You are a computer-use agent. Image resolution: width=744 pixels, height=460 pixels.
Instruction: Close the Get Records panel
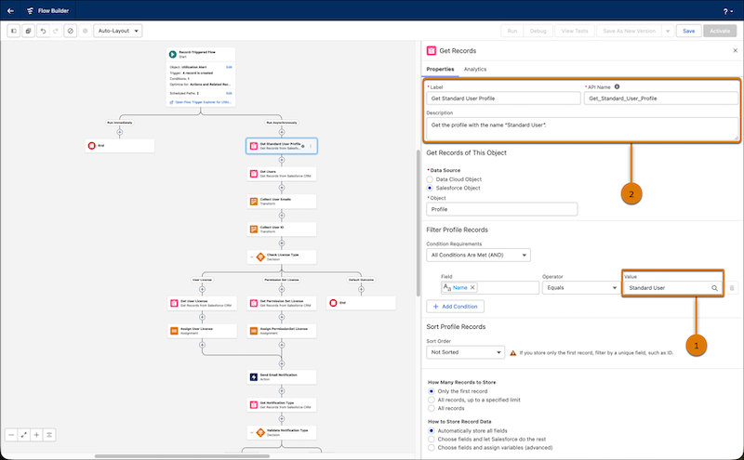click(x=735, y=50)
